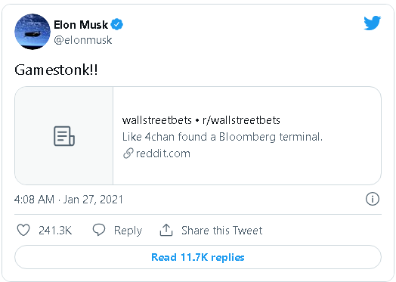Click the Reply text button
Viewport: 396px width, 282px height.
(x=128, y=231)
